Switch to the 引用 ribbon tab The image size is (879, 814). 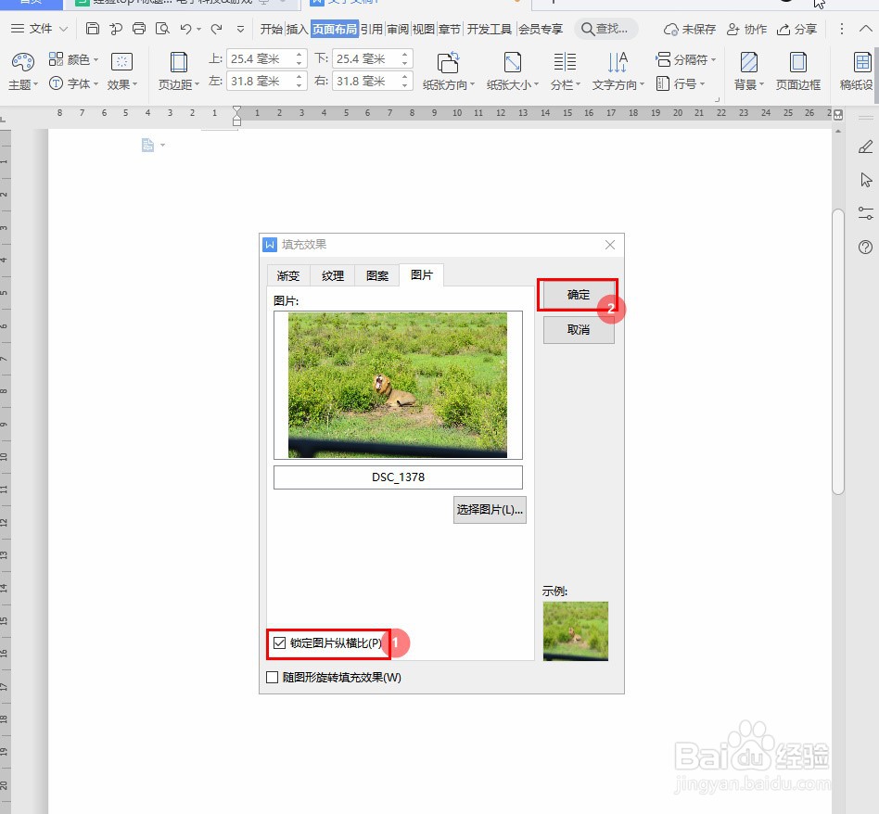(x=371, y=29)
